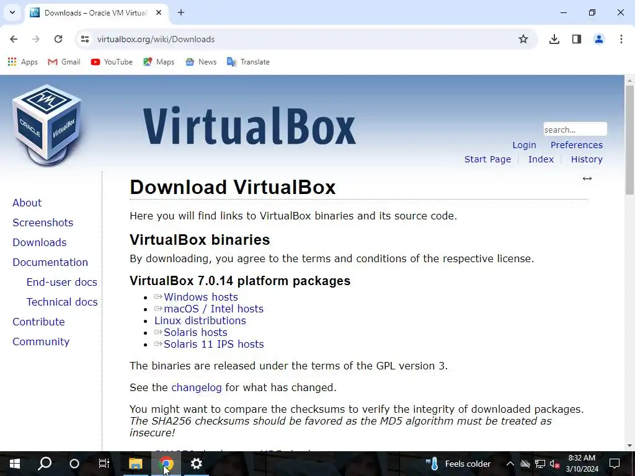The height and width of the screenshot is (476, 635).
Task: Select the Downloads – Oracle VM VirtualBox tab
Action: tap(95, 13)
